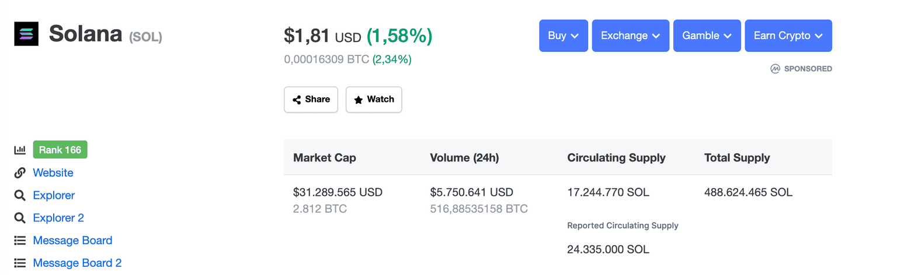Click the chart icon beside Rank 166
The width and height of the screenshot is (897, 275).
(x=20, y=150)
